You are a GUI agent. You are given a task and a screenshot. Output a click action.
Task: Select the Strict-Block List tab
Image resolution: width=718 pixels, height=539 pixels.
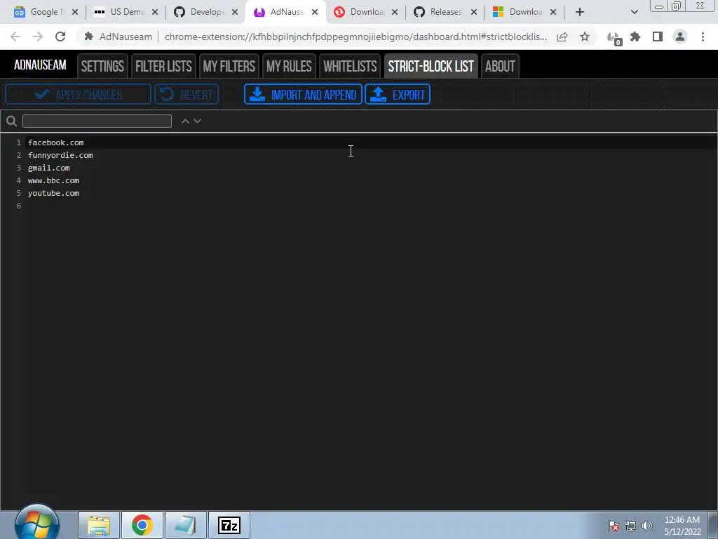pos(431,66)
